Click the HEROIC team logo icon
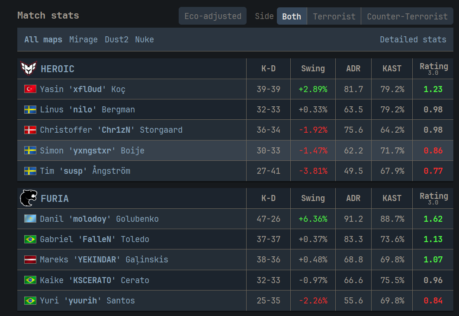The image size is (459, 316). [29, 68]
